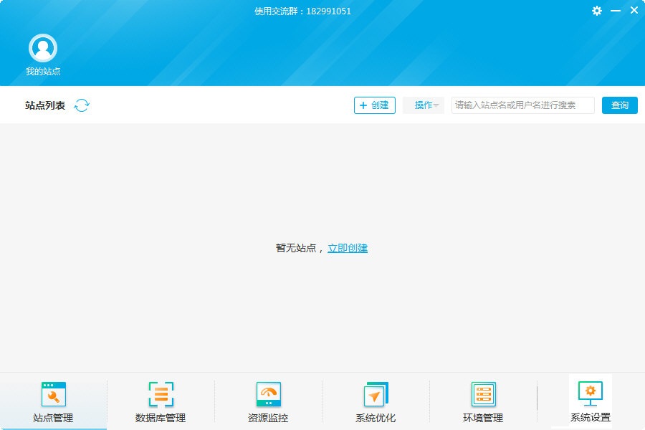Screen dimensions: 645x430
Task: Open the 操作 dropdown menu
Action: click(x=423, y=105)
